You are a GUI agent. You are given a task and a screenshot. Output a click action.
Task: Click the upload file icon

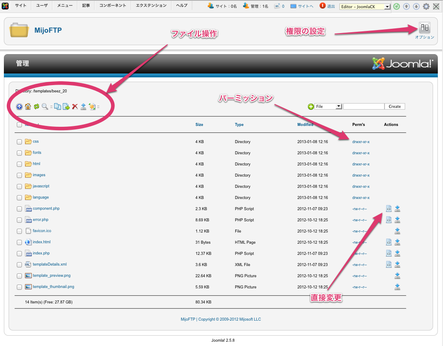[x=83, y=107]
